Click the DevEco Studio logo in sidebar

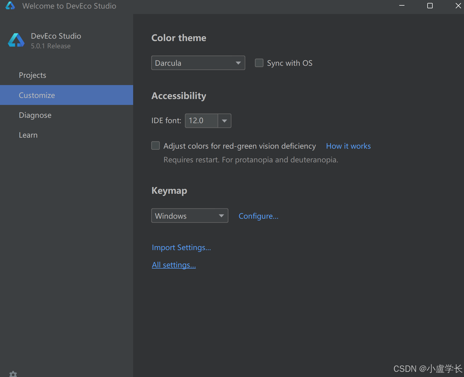[16, 40]
